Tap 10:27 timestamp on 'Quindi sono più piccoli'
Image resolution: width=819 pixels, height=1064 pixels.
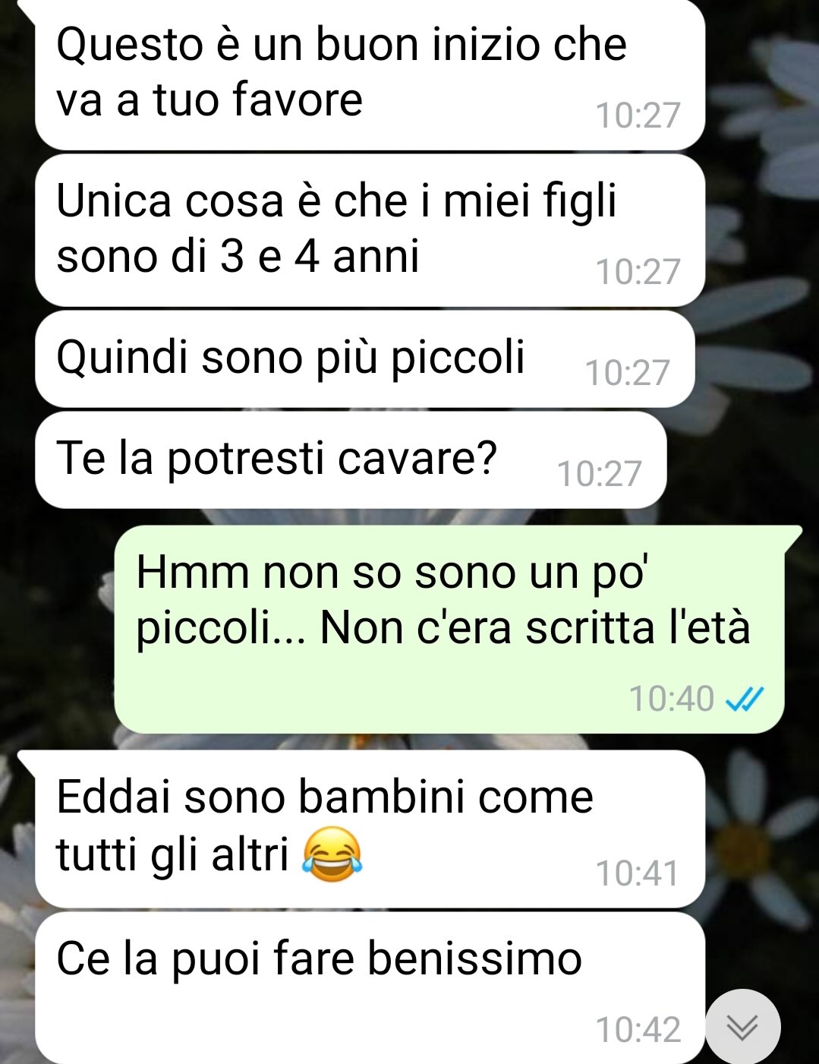[628, 373]
